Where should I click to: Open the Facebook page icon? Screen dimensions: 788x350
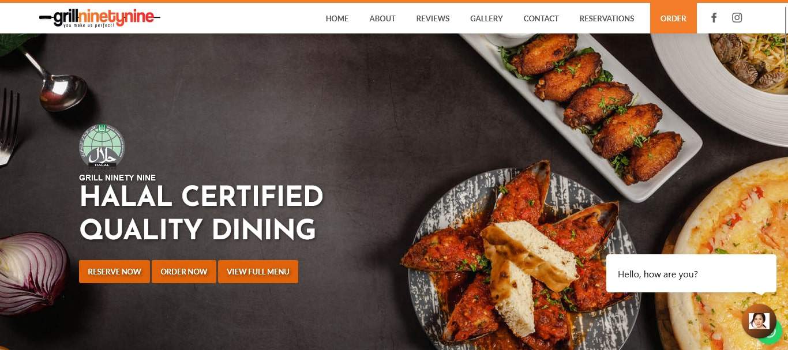(x=714, y=18)
